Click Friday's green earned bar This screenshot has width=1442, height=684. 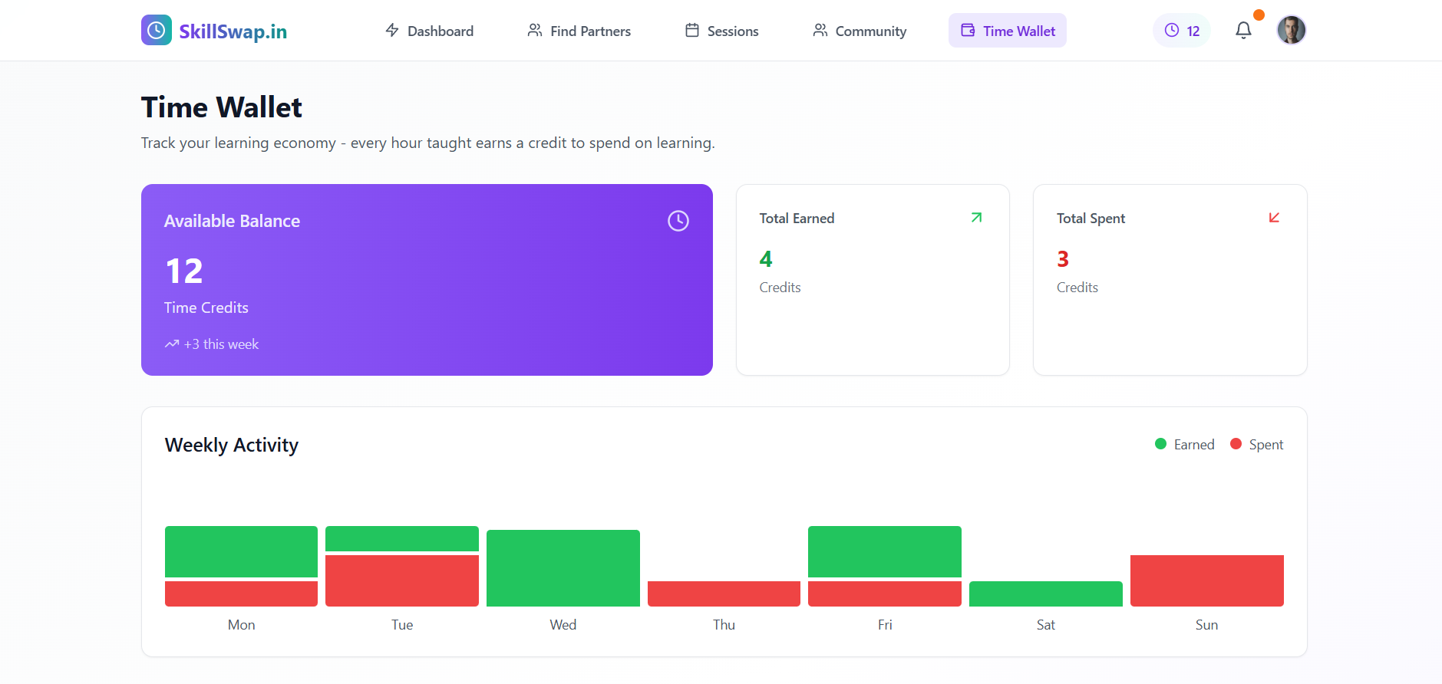tap(885, 551)
